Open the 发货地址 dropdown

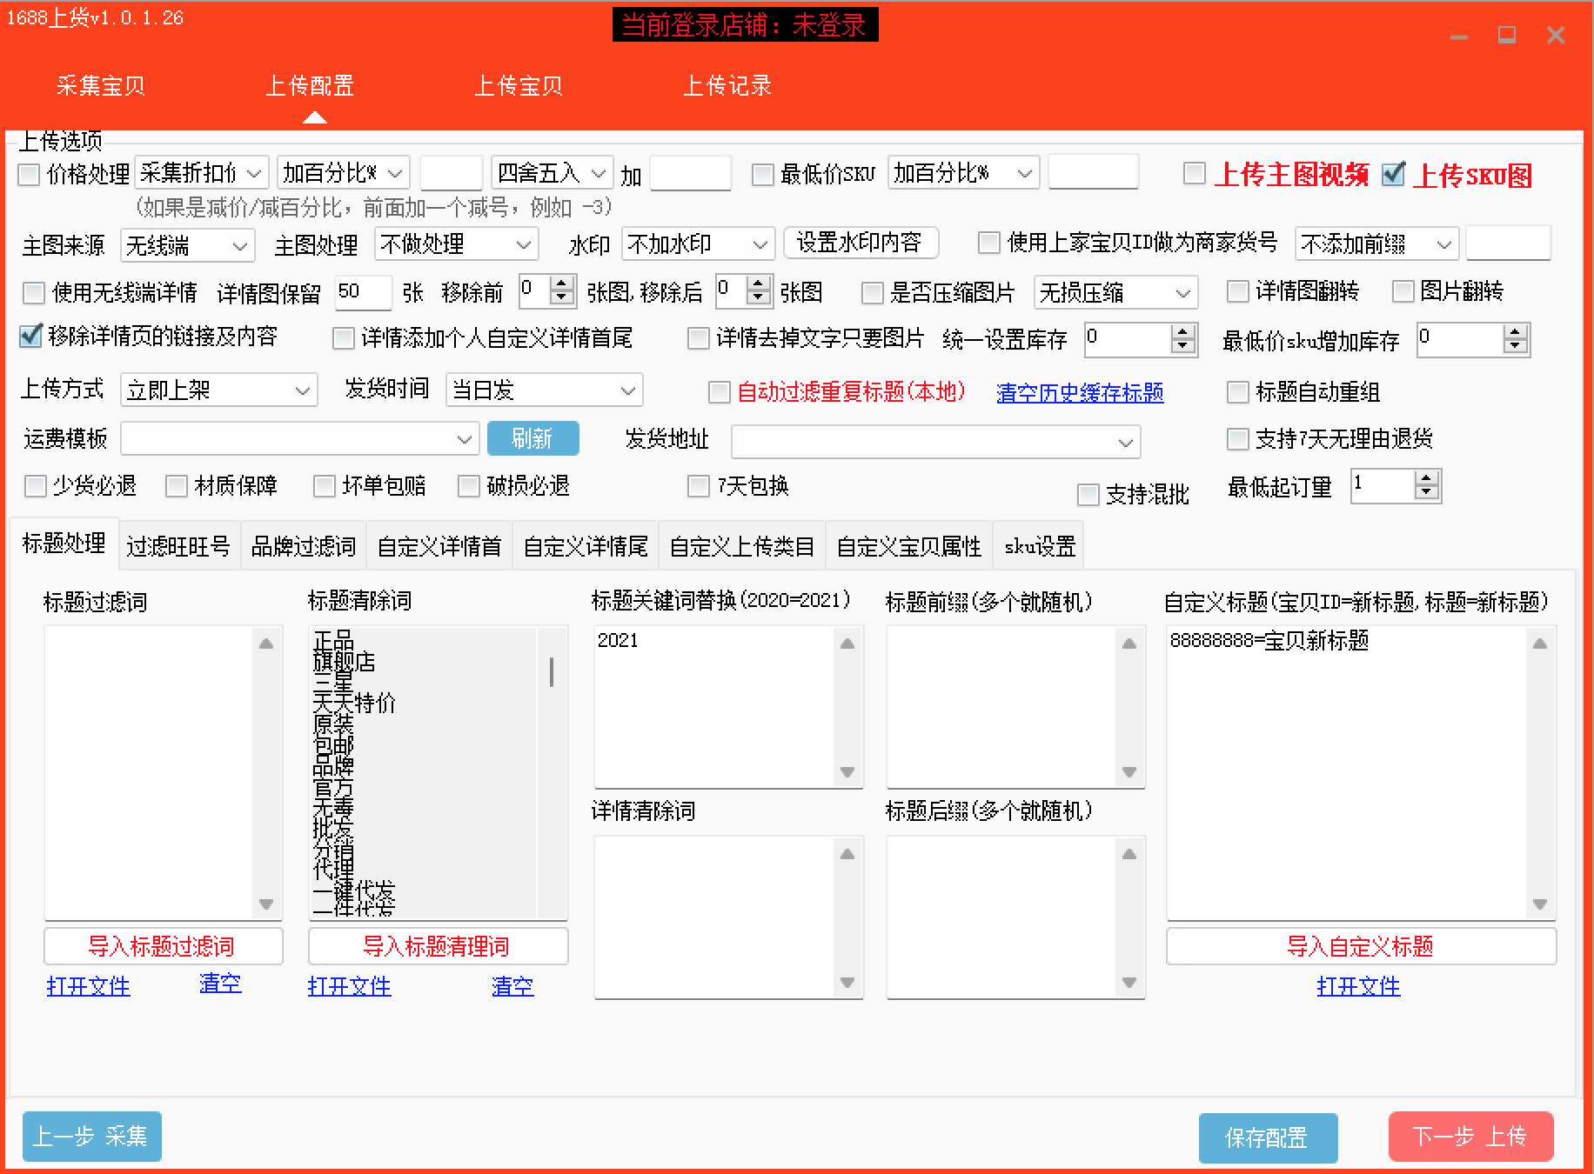(x=936, y=442)
